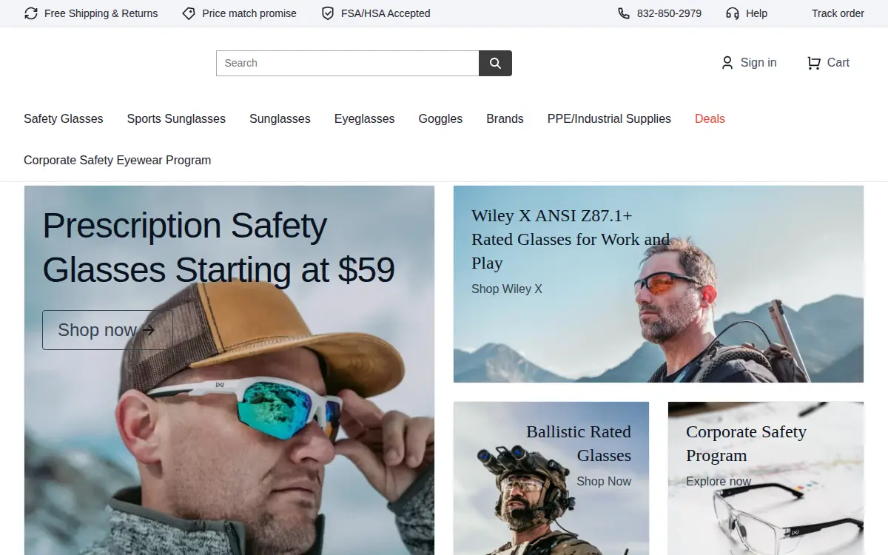Call the 832-850-2979 phone number
The height and width of the screenshot is (555, 888).
point(669,13)
